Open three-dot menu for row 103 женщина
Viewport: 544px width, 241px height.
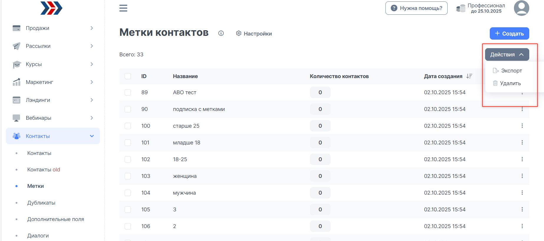pyautogui.click(x=522, y=176)
